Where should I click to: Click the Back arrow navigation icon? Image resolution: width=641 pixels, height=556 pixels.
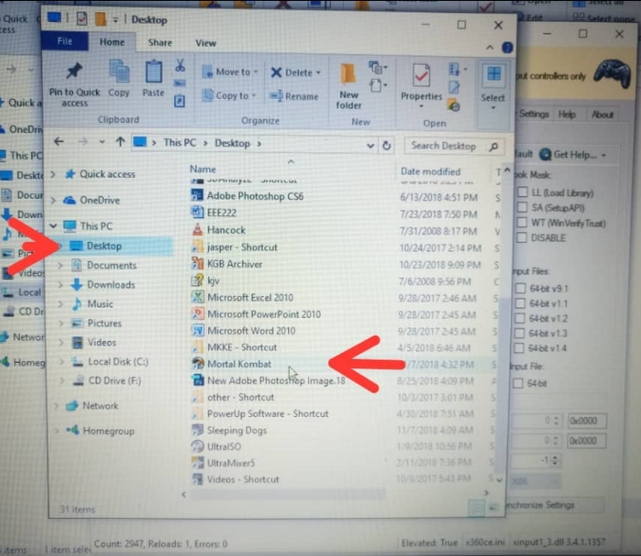59,142
